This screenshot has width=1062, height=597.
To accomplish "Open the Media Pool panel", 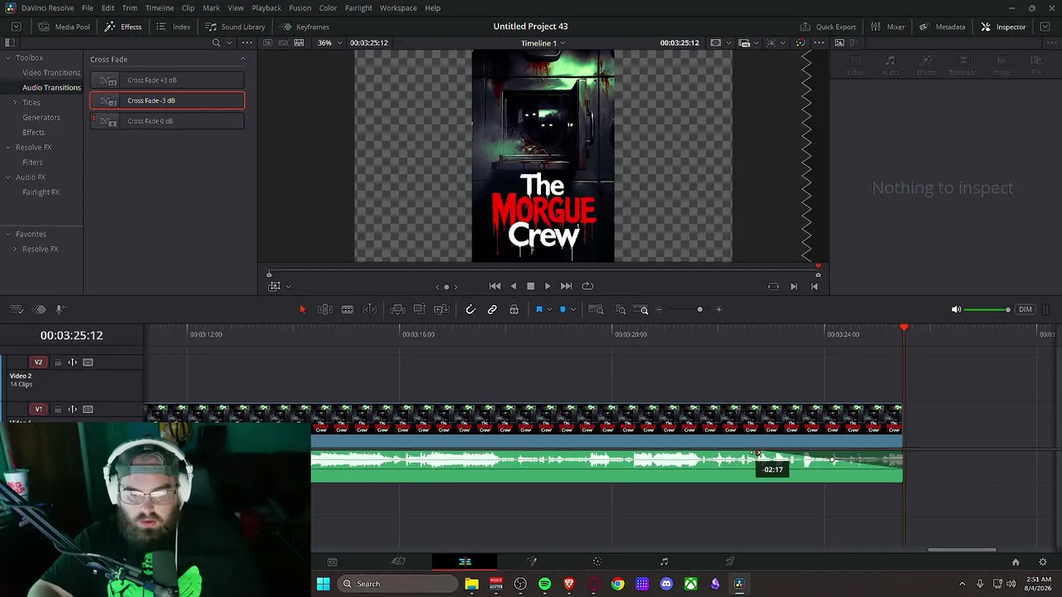I will (x=64, y=27).
